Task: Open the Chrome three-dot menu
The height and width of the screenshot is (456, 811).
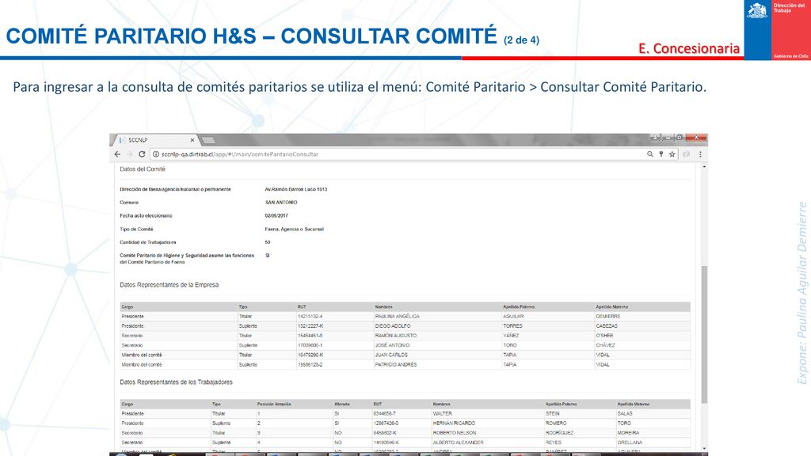Action: pos(700,154)
